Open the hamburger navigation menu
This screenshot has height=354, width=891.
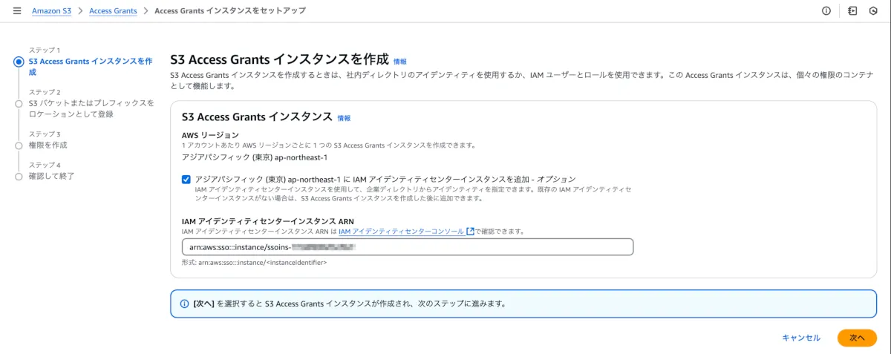tap(17, 11)
